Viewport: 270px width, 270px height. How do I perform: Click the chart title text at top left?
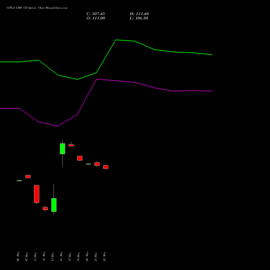[37, 8]
